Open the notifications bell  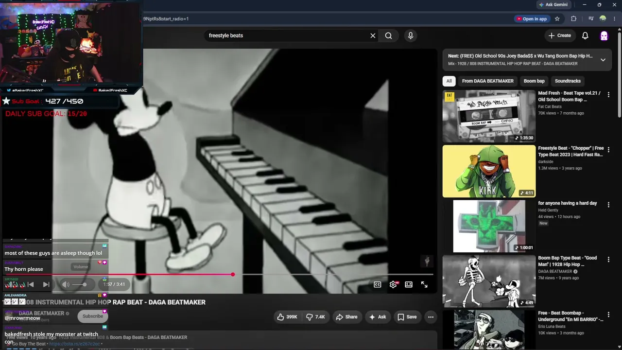coord(585,35)
